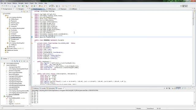This screenshot has width=196, height=110.
Task: Open the Refactor menu
Action: coord(15,3)
